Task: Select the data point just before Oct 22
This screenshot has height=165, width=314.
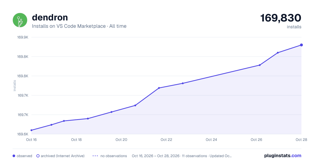Action: click(x=159, y=88)
